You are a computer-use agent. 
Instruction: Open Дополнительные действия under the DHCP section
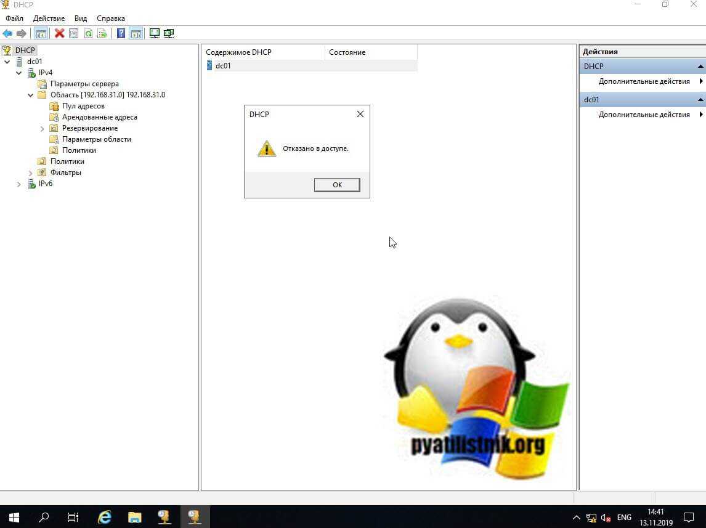pyautogui.click(x=644, y=81)
